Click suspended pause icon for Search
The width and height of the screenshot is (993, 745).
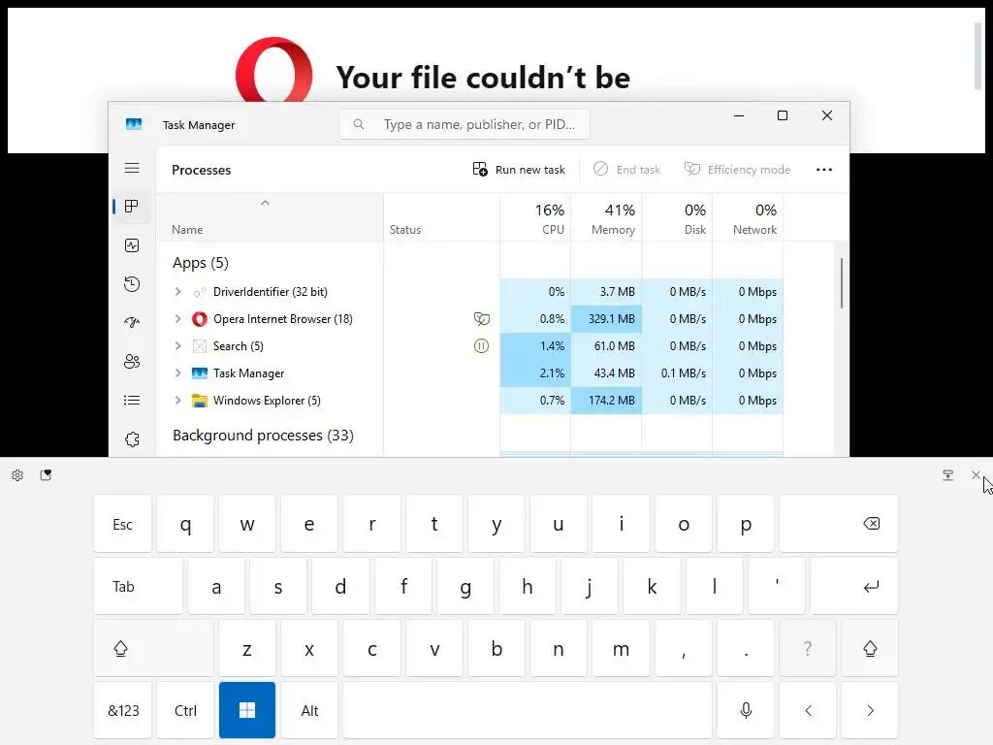481,346
